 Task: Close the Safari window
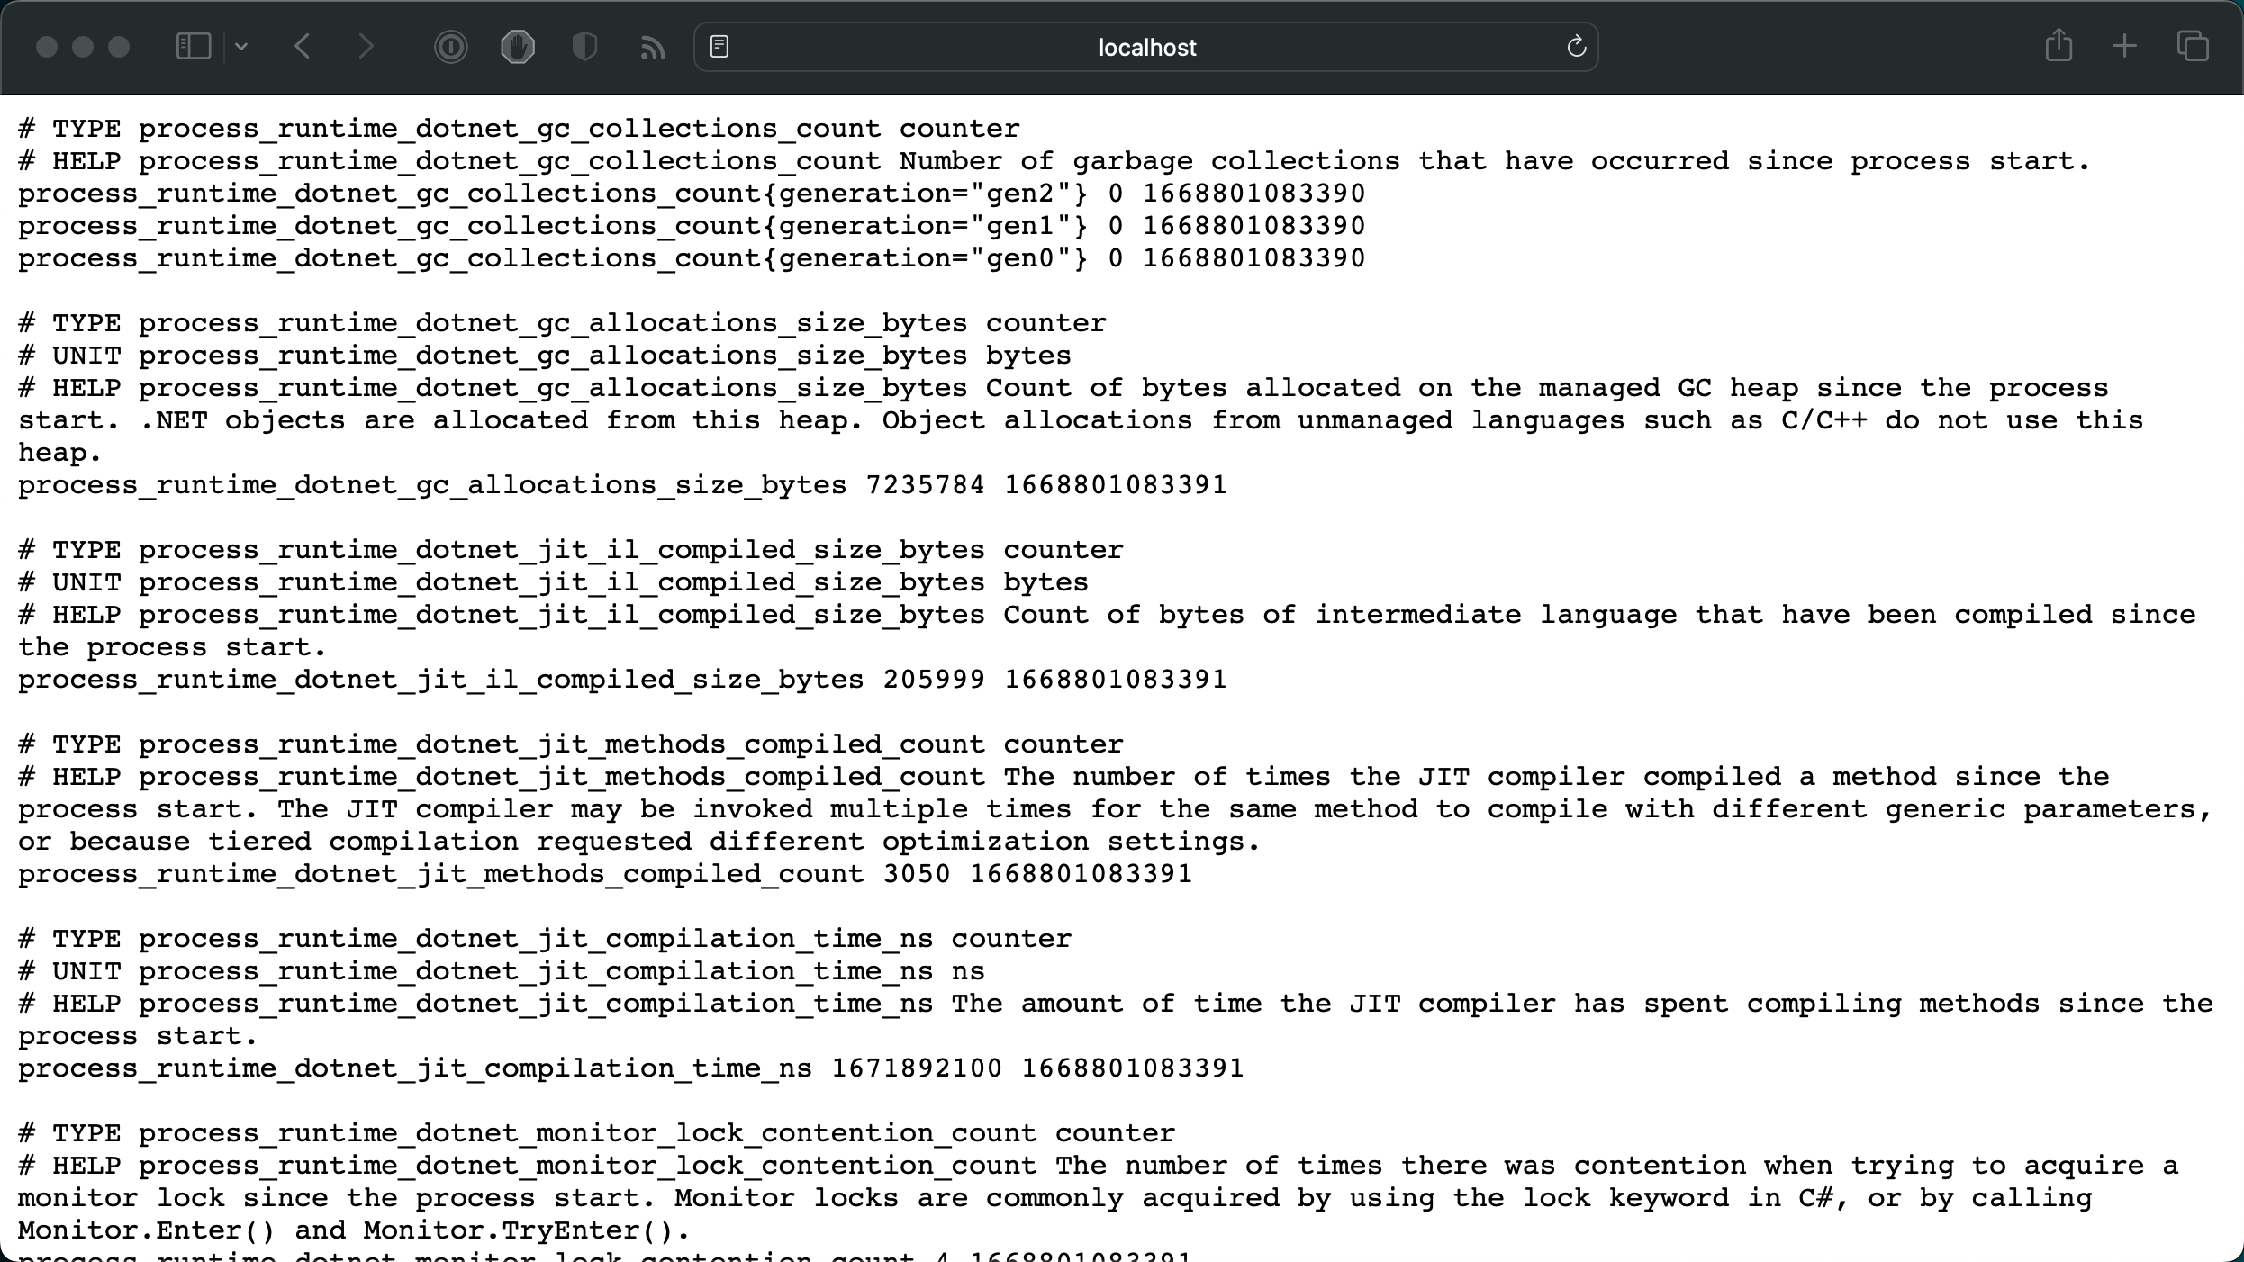click(47, 47)
